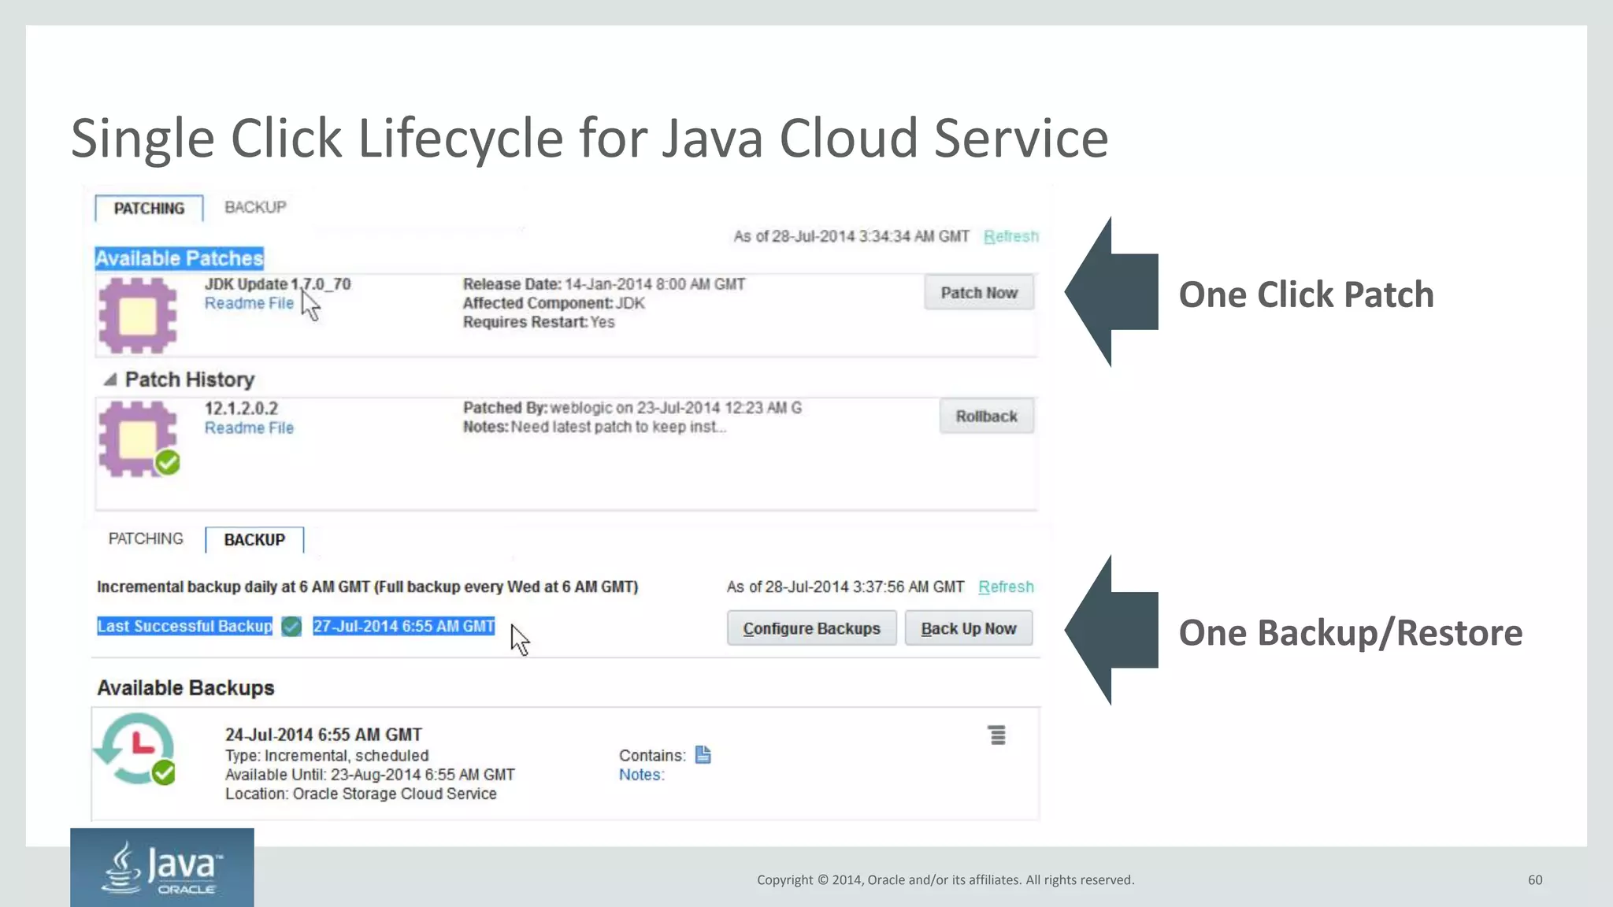Click Notes: Need latest patch text
1613x907 pixels.
tap(595, 427)
